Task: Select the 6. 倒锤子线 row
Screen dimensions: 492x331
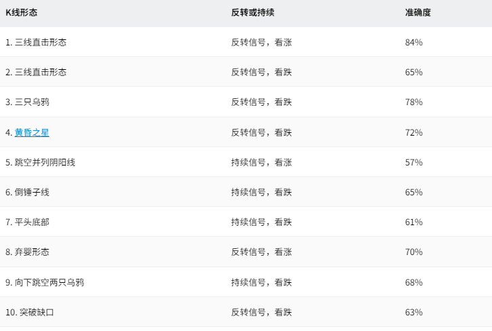Action: pyautogui.click(x=246, y=192)
